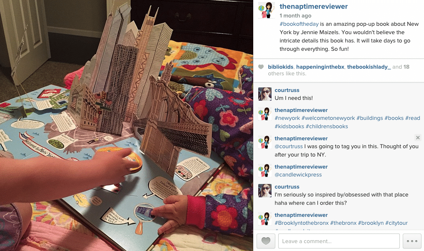
Task: Click the pop-up book photo
Action: click(x=127, y=125)
